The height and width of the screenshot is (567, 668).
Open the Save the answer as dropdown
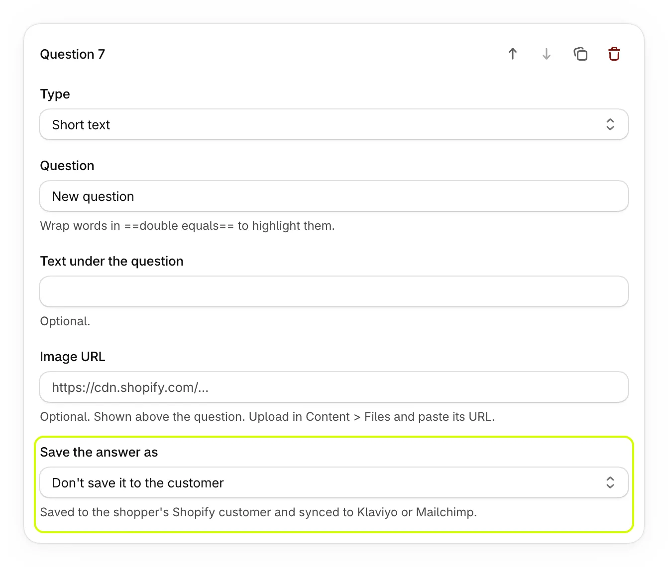pos(334,482)
